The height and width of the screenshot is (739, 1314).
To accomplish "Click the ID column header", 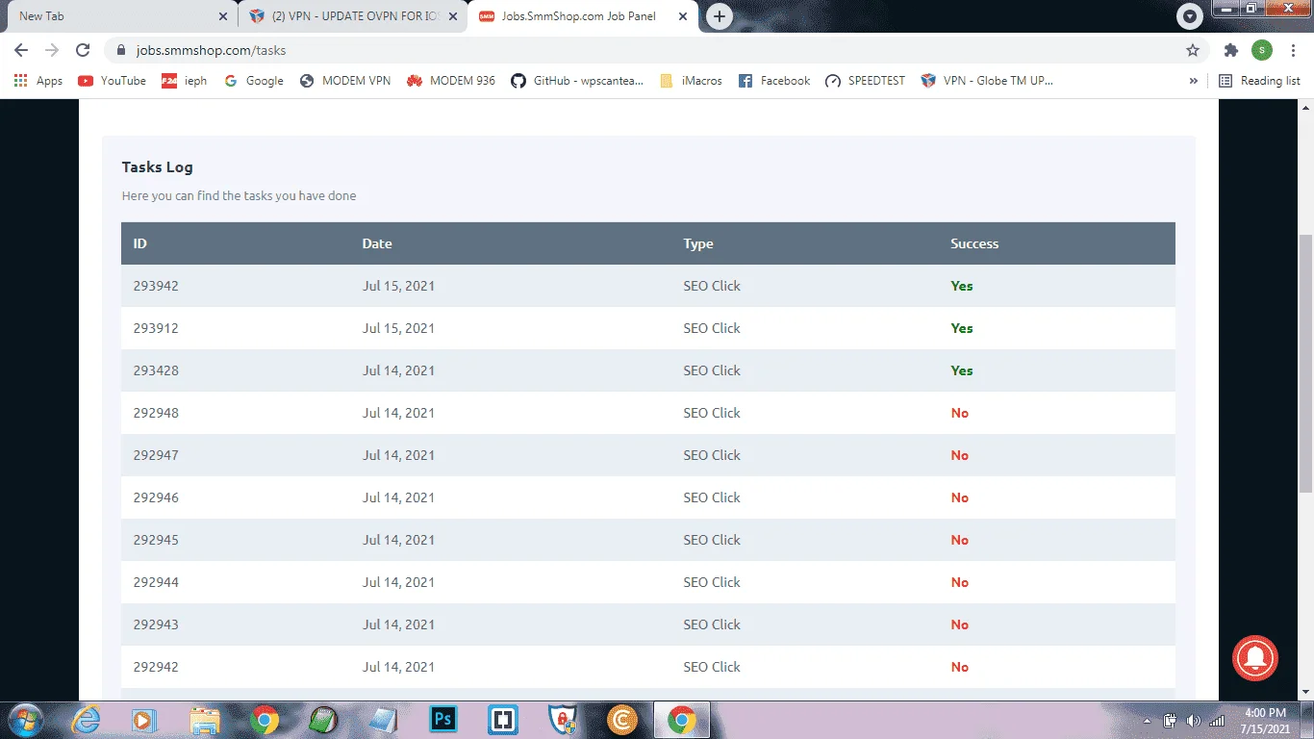I will 140,243.
